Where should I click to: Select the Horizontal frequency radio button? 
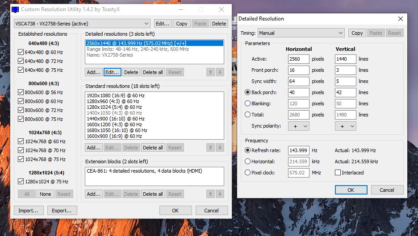pos(247,161)
